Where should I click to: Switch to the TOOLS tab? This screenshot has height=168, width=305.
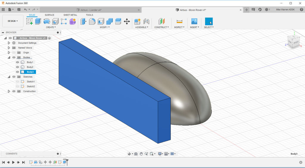89,15
